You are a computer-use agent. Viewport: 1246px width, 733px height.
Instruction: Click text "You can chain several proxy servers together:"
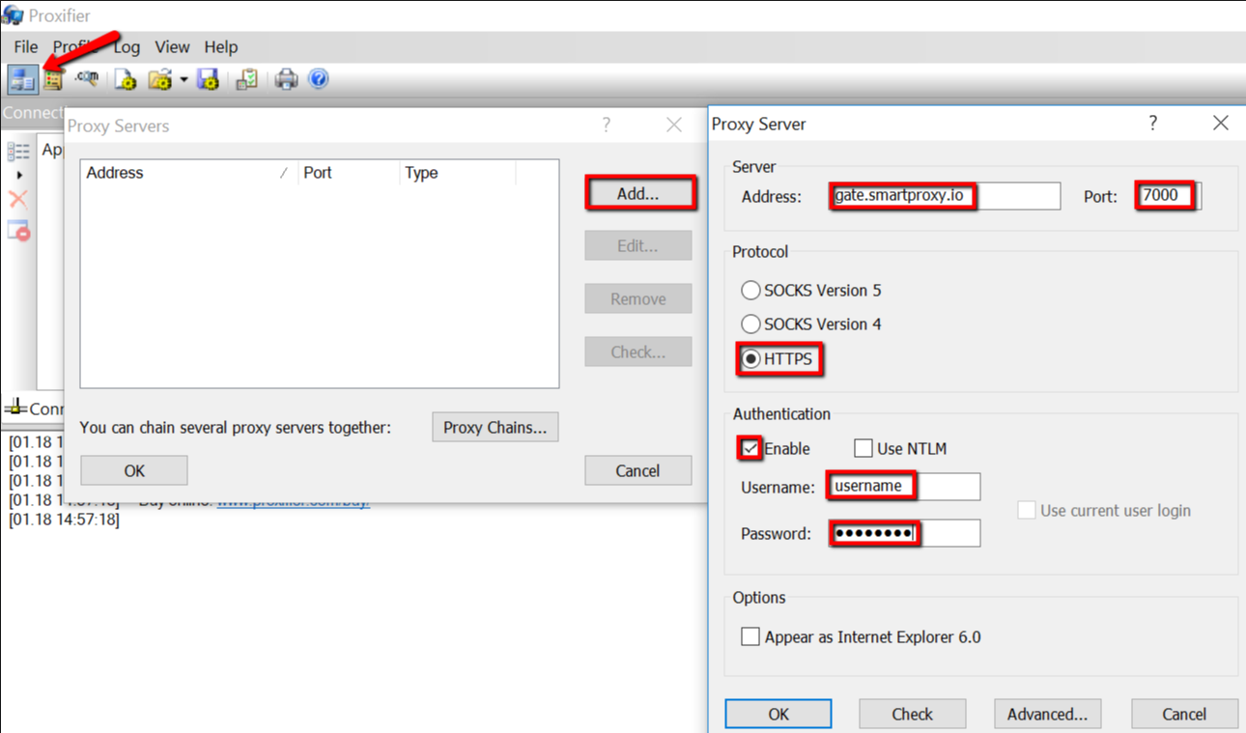click(x=236, y=427)
